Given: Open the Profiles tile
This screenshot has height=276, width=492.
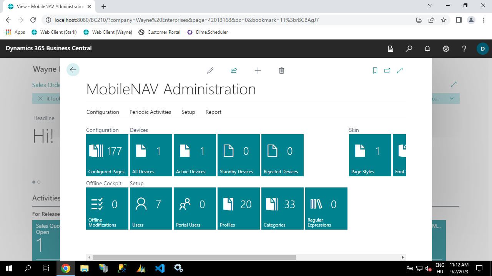Looking at the screenshot, I should (x=239, y=209).
